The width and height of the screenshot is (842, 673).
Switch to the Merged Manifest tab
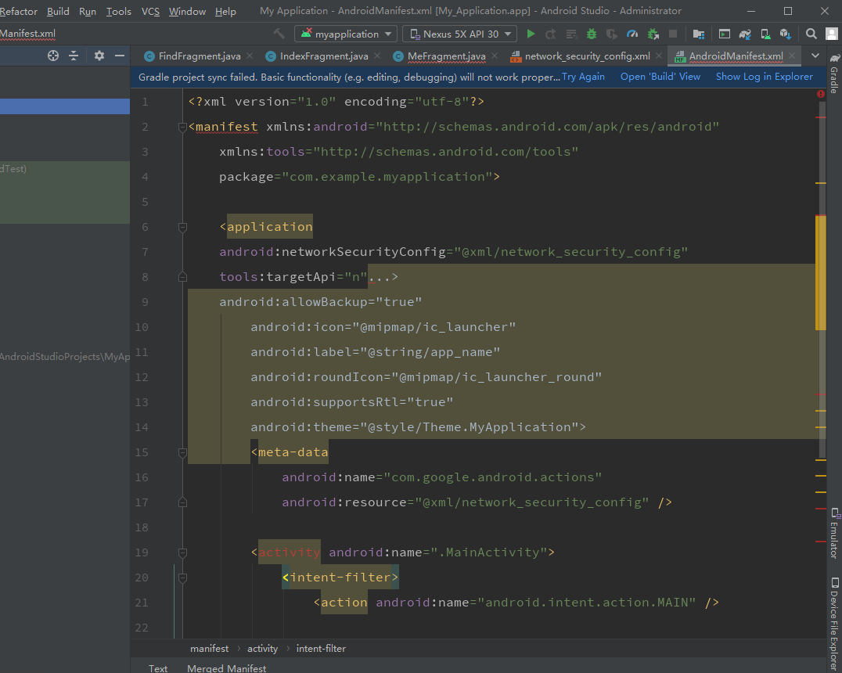(x=226, y=668)
